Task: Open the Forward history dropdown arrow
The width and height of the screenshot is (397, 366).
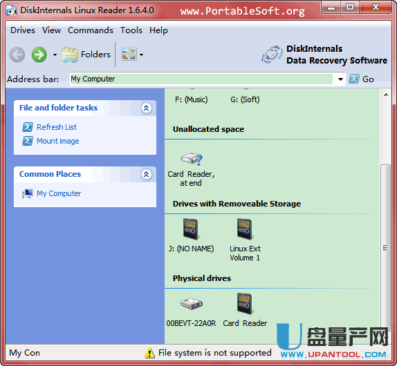Action: click(x=55, y=55)
